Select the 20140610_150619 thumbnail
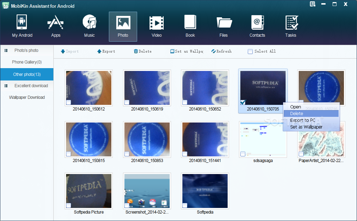Screen dimensions: 357x221 147,88
